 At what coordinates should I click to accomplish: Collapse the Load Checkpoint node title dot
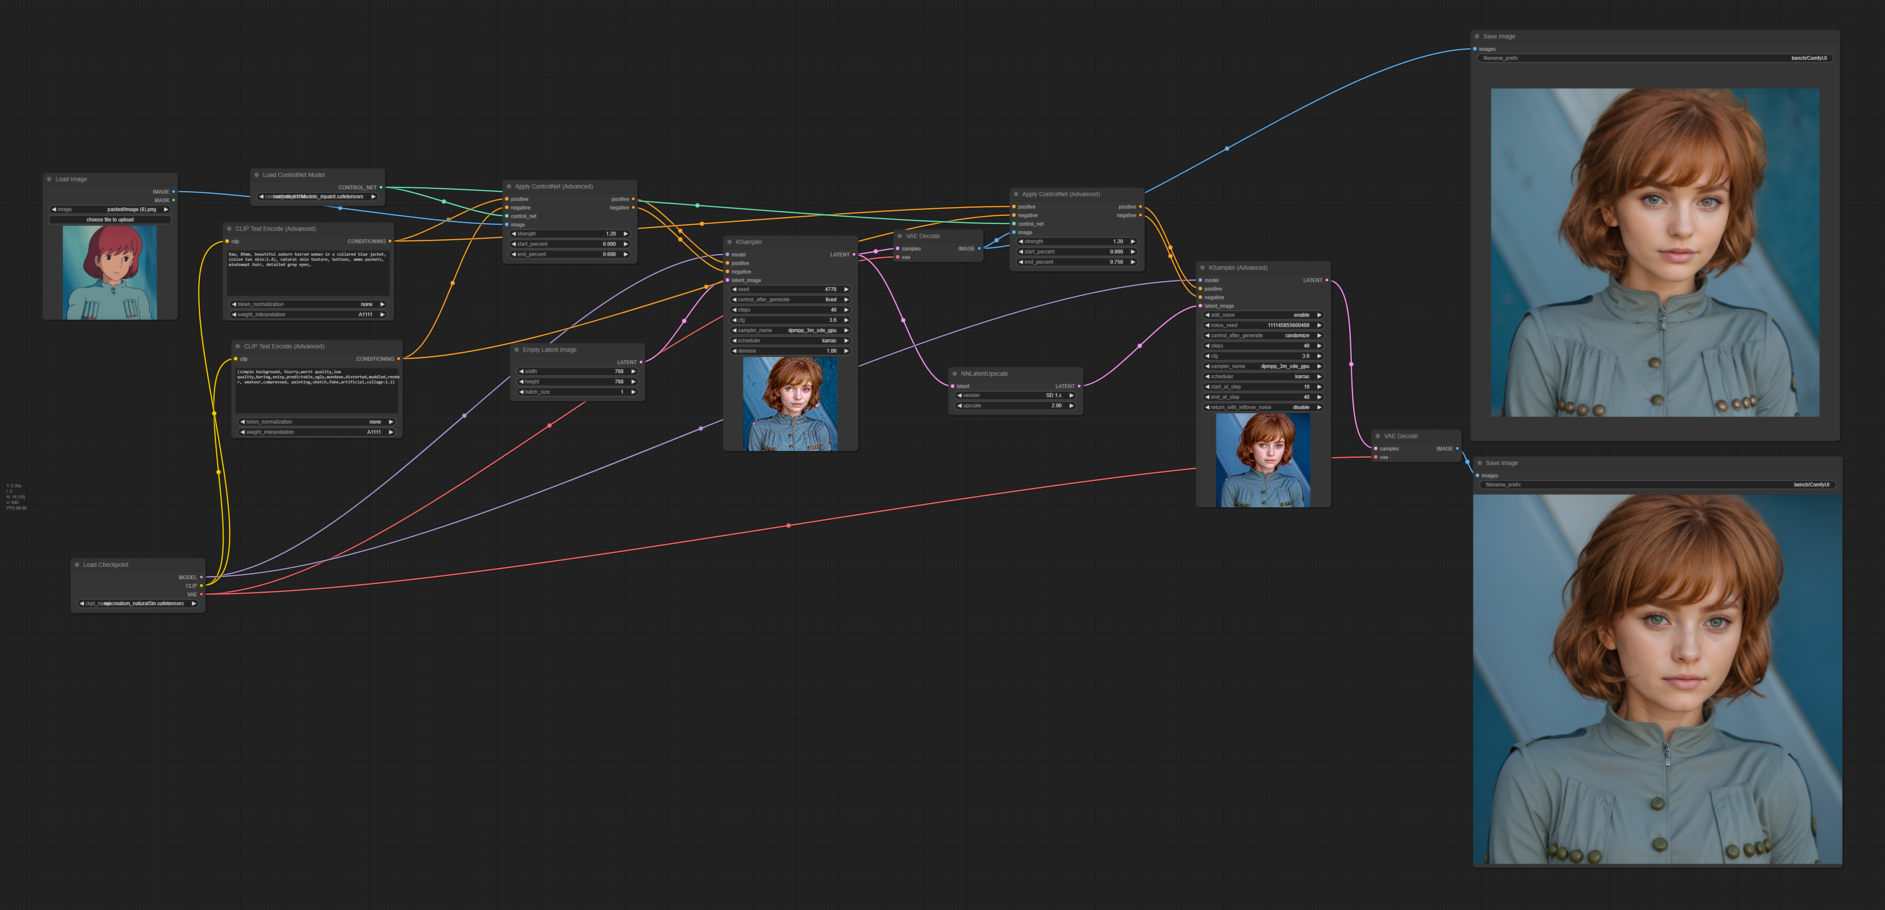pyautogui.click(x=77, y=565)
